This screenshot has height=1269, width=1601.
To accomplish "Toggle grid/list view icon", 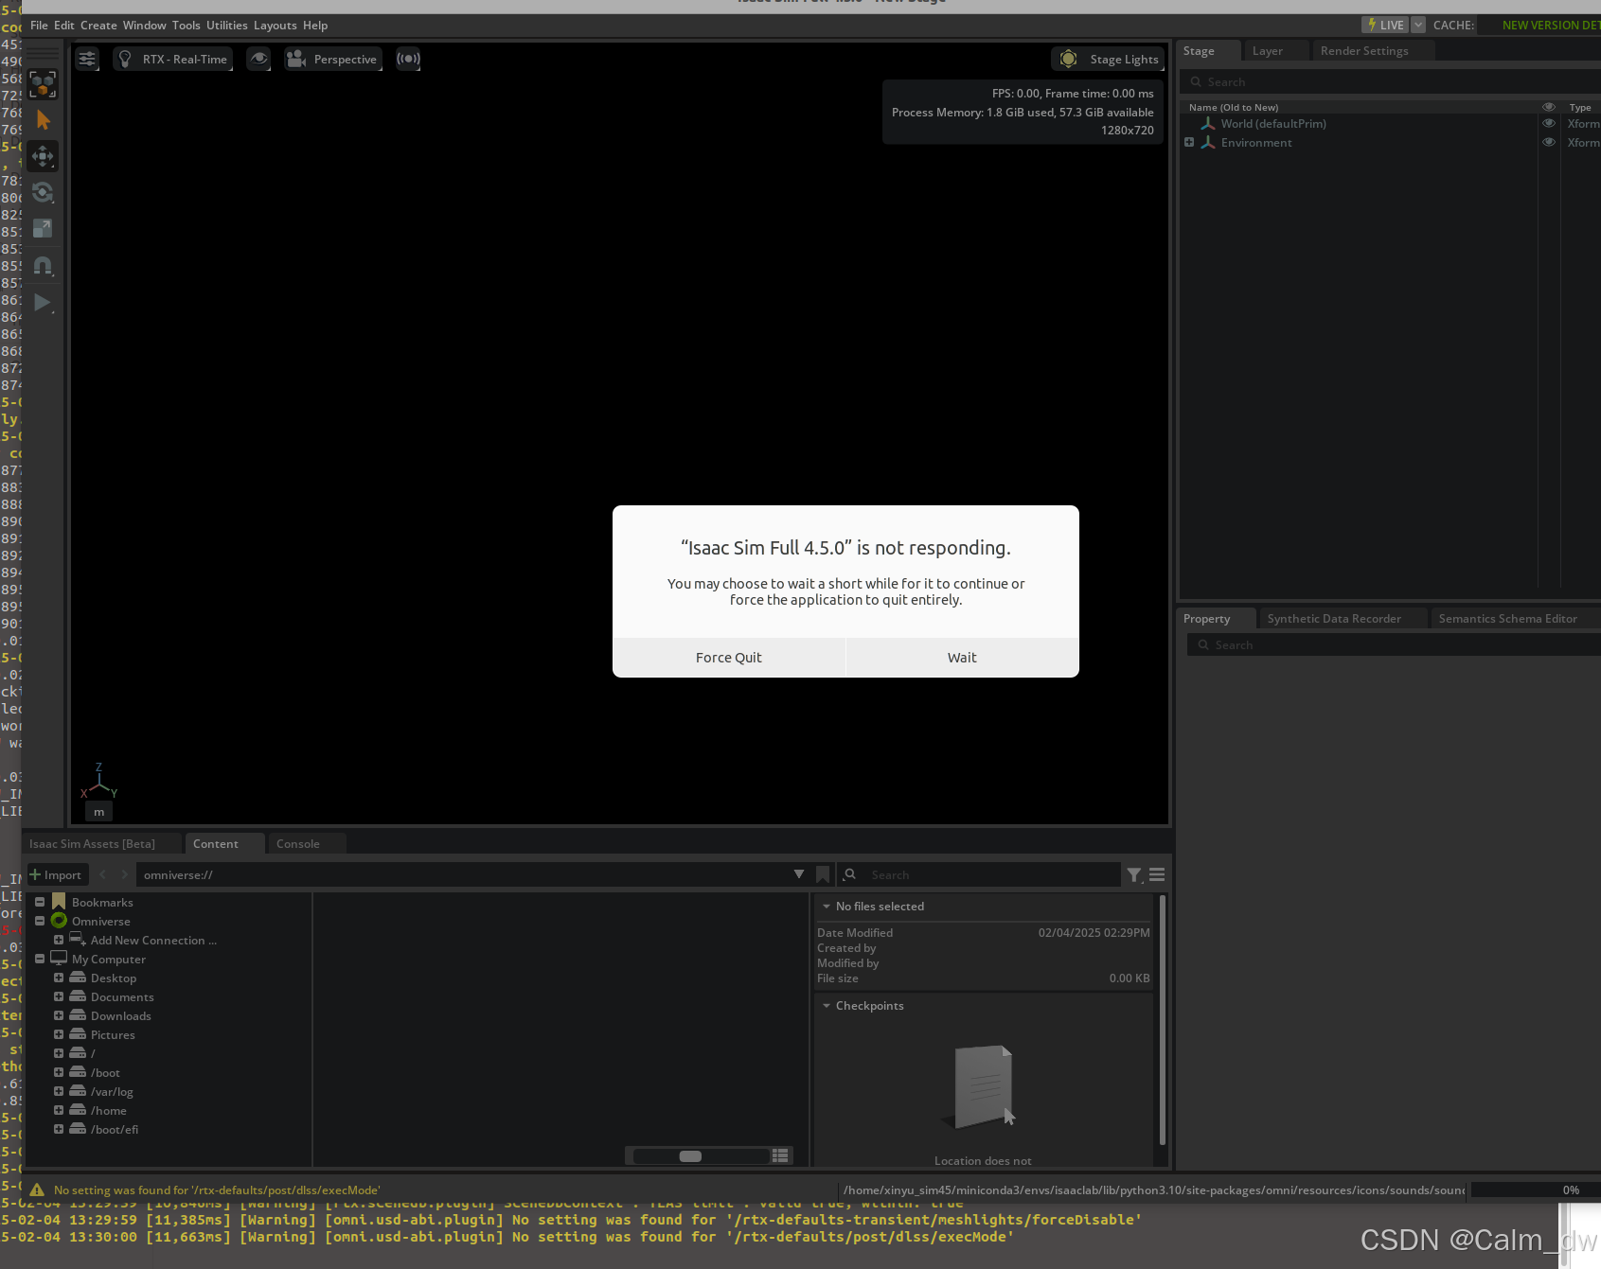I will (x=780, y=1155).
